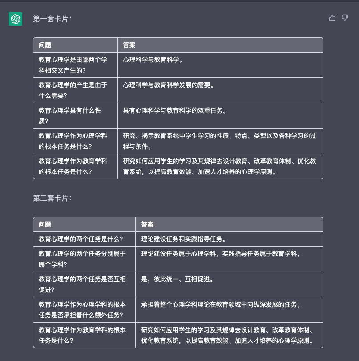
Task: Select the first table's "问题" column header
Action: point(45,45)
